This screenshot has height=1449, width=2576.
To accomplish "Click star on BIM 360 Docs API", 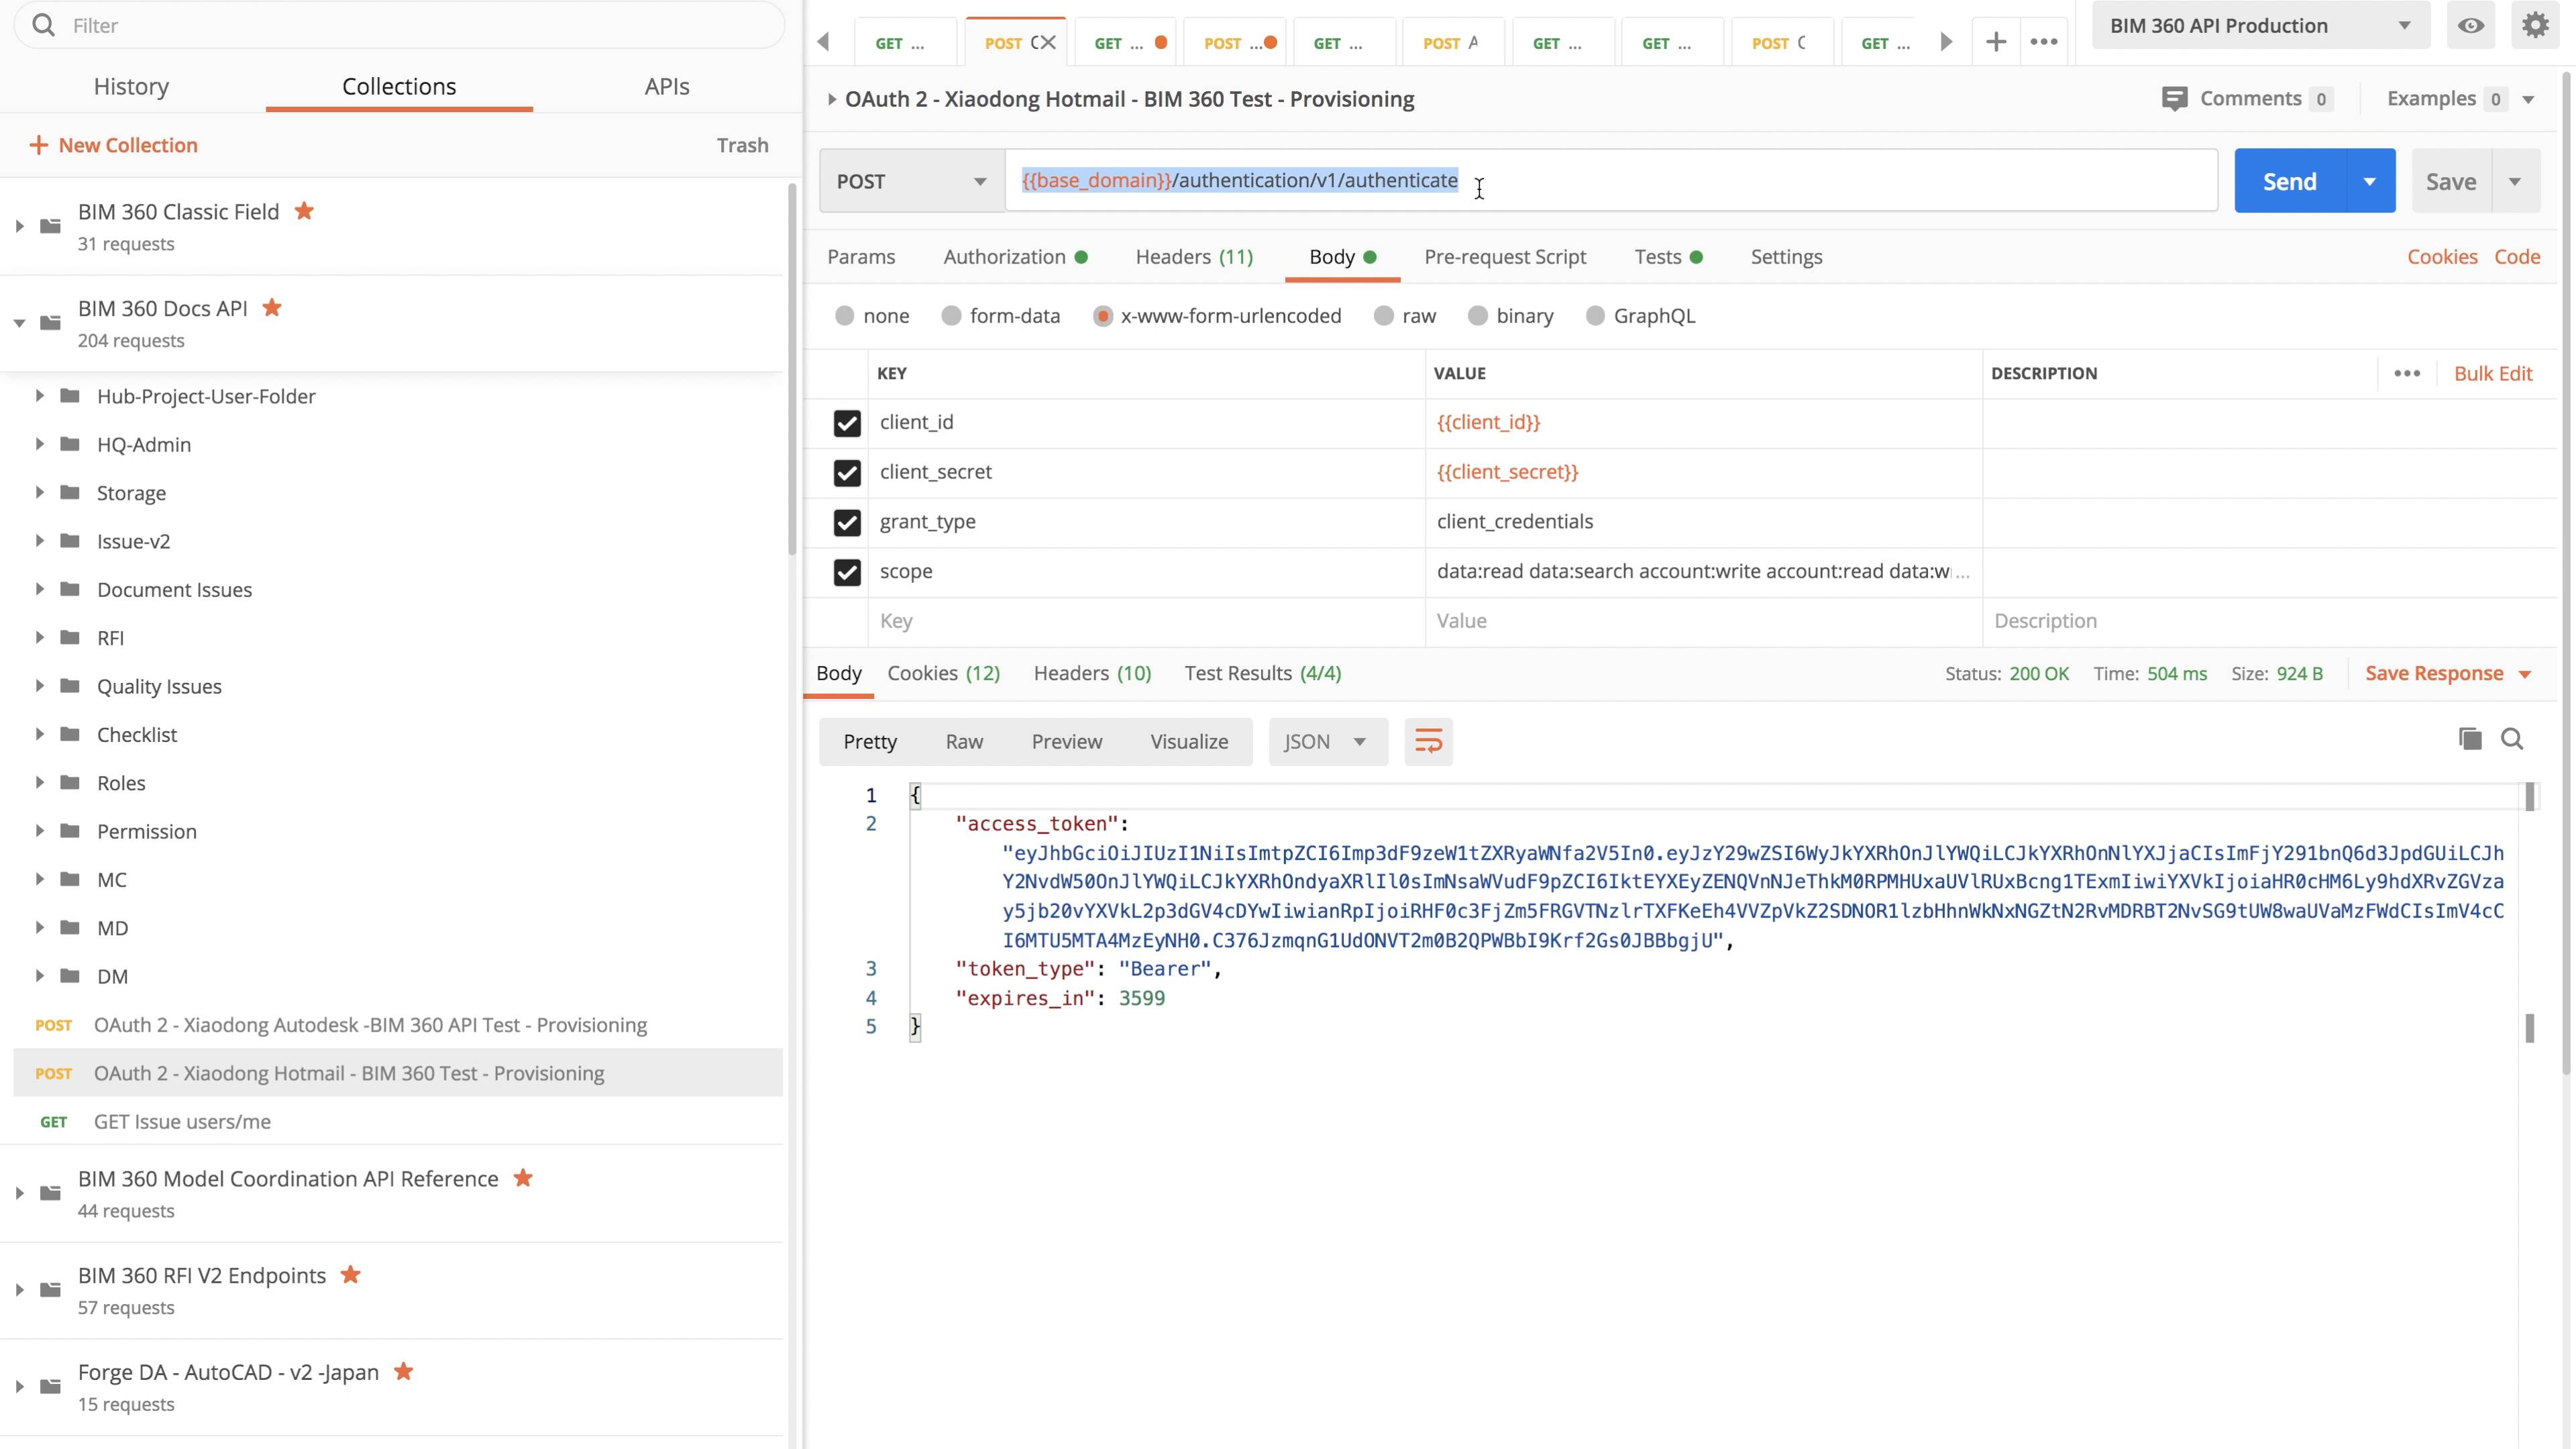I will point(272,307).
